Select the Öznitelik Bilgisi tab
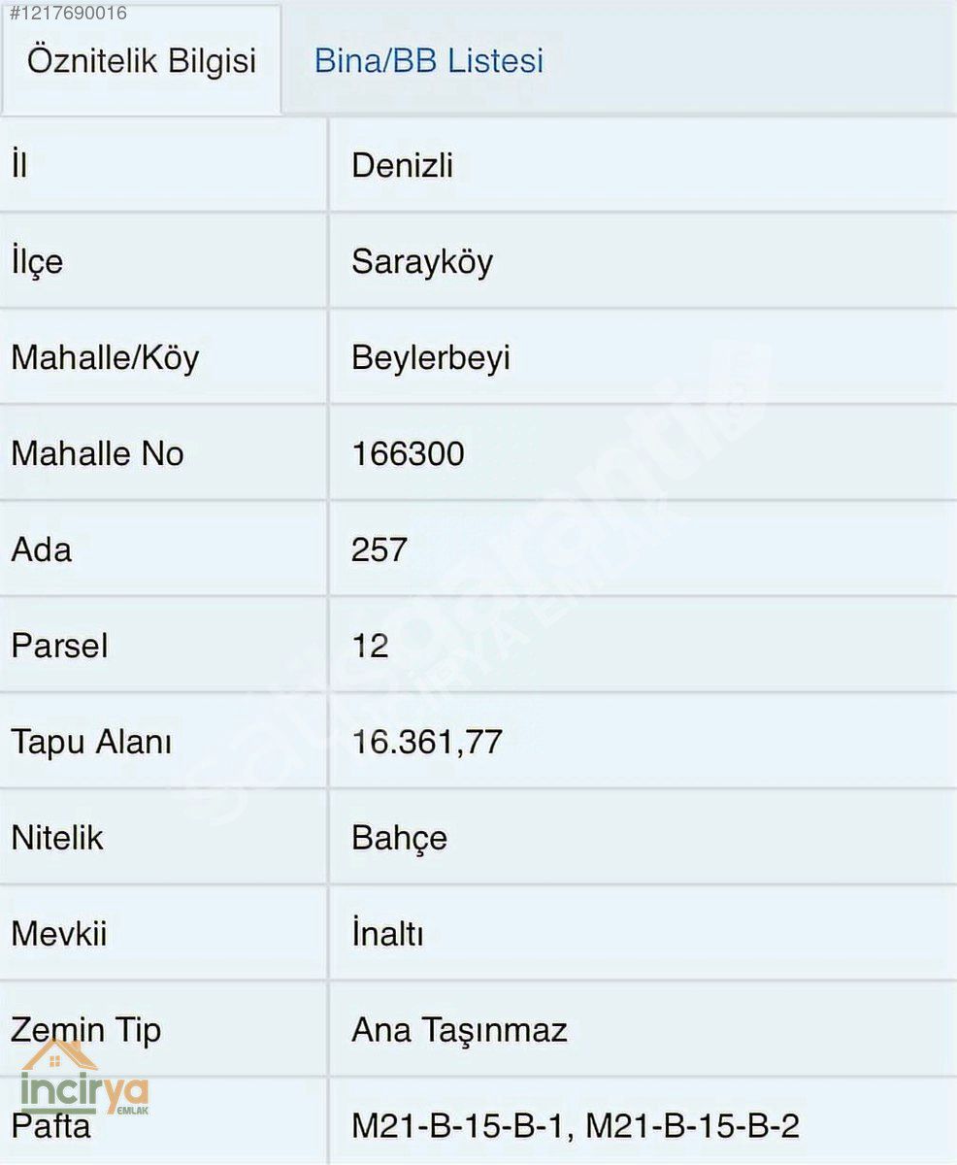 pyautogui.click(x=142, y=61)
